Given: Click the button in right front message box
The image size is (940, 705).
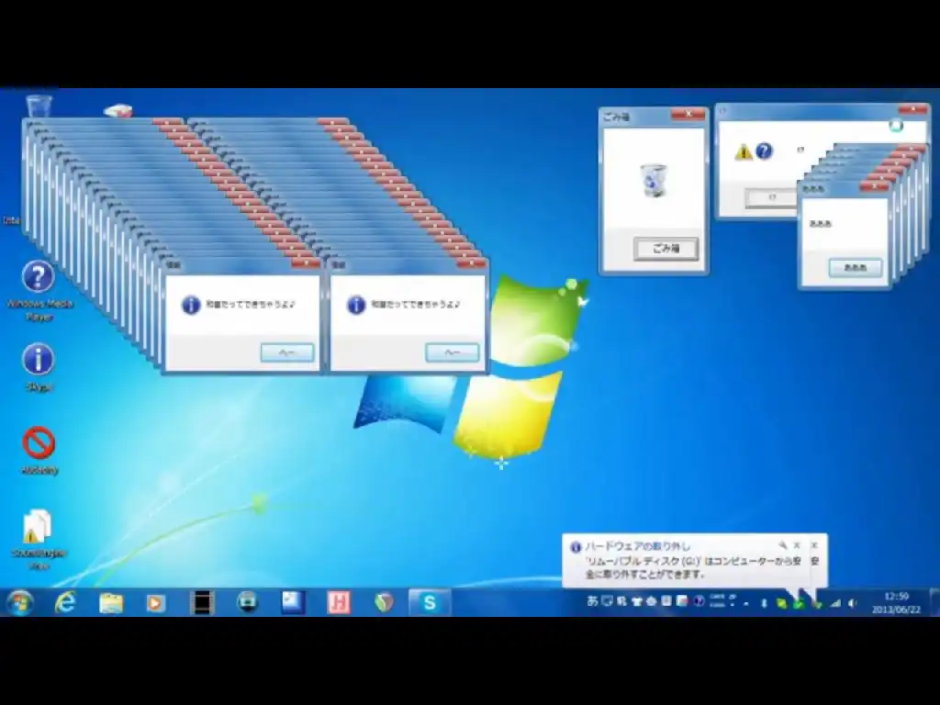Looking at the screenshot, I should point(452,352).
